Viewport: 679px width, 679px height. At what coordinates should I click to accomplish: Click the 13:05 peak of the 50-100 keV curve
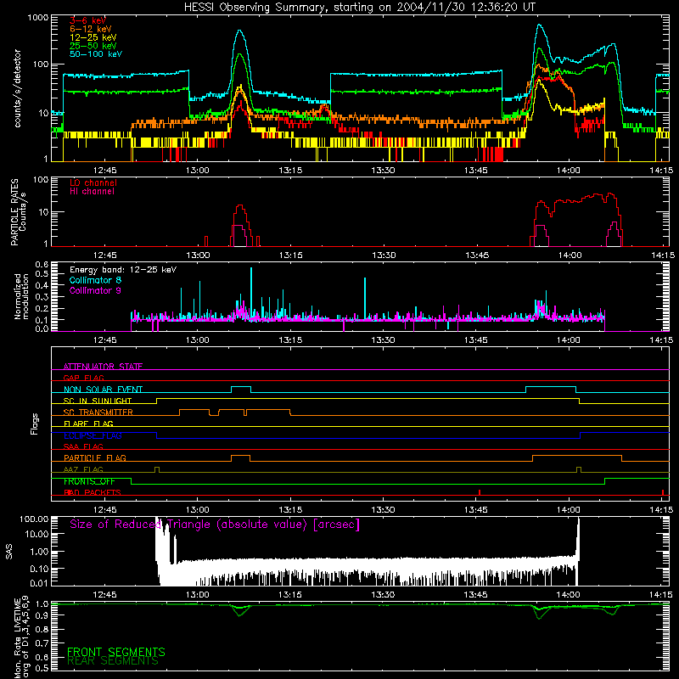[x=240, y=31]
